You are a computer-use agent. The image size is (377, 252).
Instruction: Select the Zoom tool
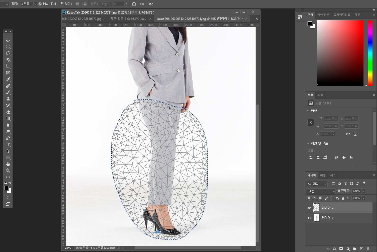point(8,171)
